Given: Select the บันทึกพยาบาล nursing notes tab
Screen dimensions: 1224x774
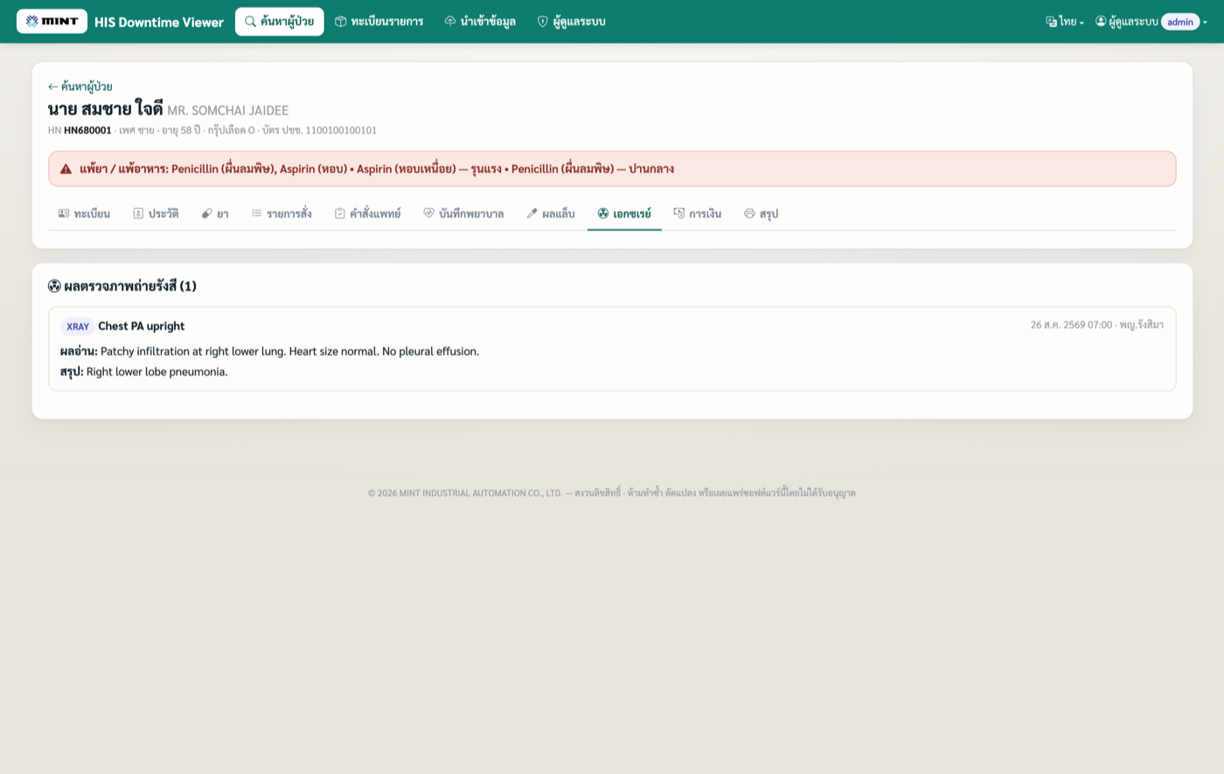Looking at the screenshot, I should [463, 213].
